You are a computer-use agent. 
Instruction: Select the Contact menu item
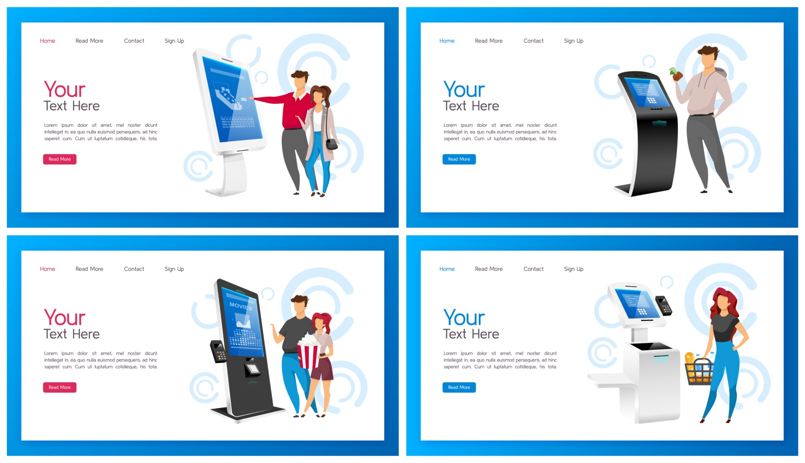pos(134,40)
